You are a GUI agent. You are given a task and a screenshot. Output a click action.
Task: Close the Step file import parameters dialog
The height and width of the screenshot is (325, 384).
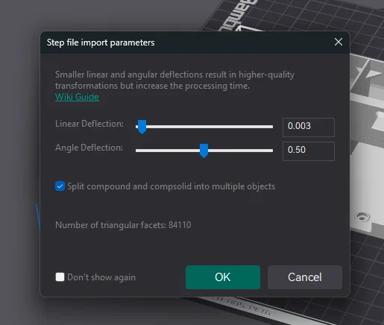[339, 42]
